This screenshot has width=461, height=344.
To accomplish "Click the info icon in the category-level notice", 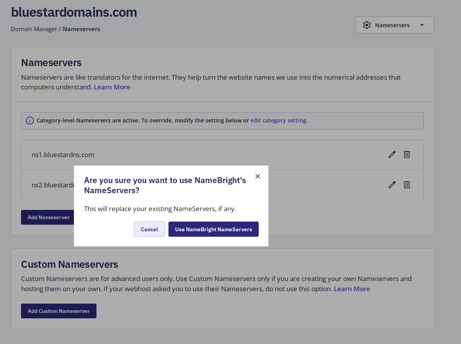I will [30, 120].
